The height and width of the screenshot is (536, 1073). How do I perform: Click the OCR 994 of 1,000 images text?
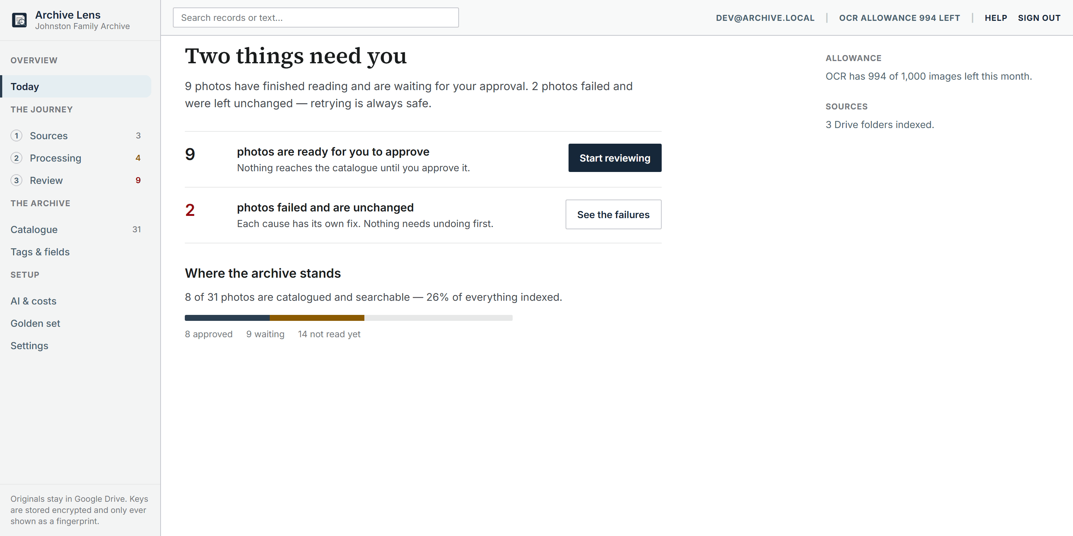(x=929, y=77)
